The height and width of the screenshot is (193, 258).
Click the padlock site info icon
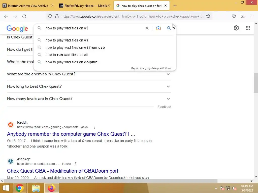click(x=57, y=16)
